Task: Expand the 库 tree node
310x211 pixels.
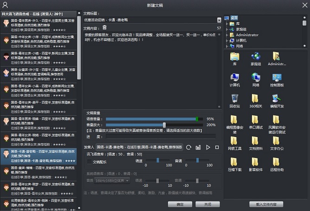Action: click(x=227, y=24)
